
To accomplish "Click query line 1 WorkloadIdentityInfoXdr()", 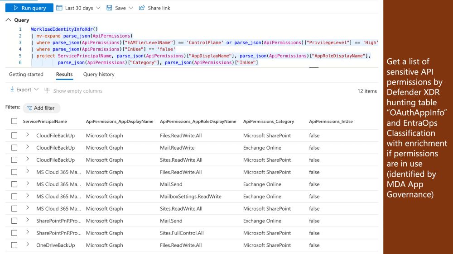I will [x=64, y=29].
